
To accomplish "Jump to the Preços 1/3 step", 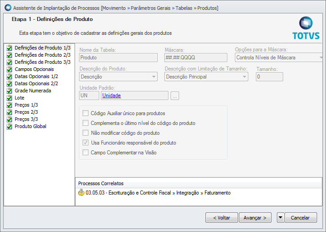I will pyautogui.click(x=26, y=105).
